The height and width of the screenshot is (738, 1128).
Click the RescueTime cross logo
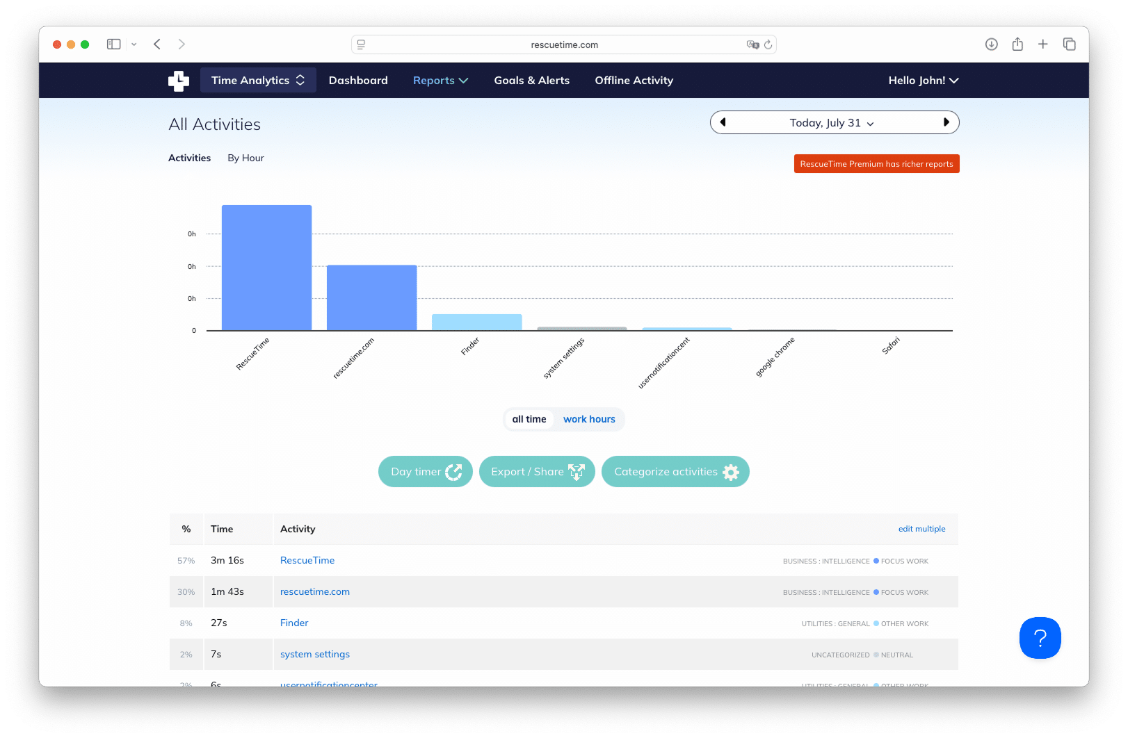tap(179, 81)
